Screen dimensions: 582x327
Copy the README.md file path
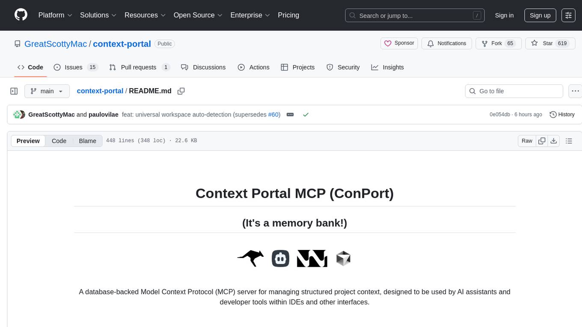click(x=181, y=91)
